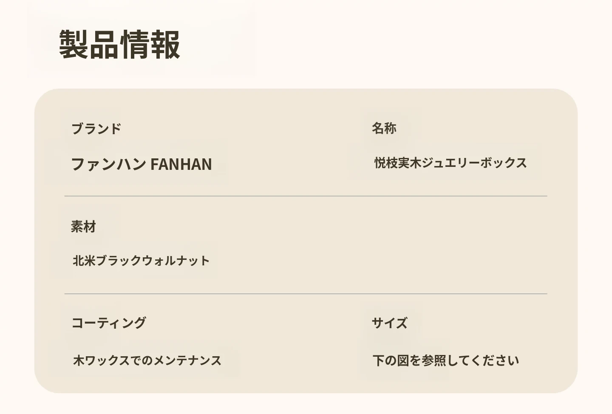612x414 pixels.
Task: Click the コーティング field label
Action: tap(109, 323)
